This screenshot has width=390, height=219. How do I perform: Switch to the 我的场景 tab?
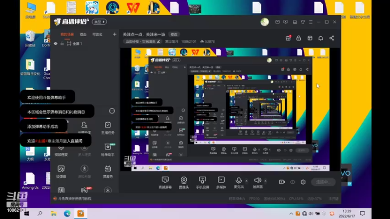coord(67,35)
